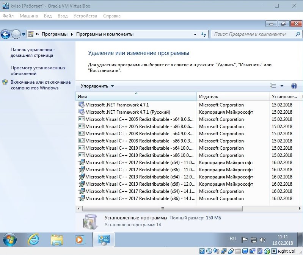The height and width of the screenshot is (255, 303).
Task: Open Справка menu in VirtualBox
Action: [x=112, y=16]
